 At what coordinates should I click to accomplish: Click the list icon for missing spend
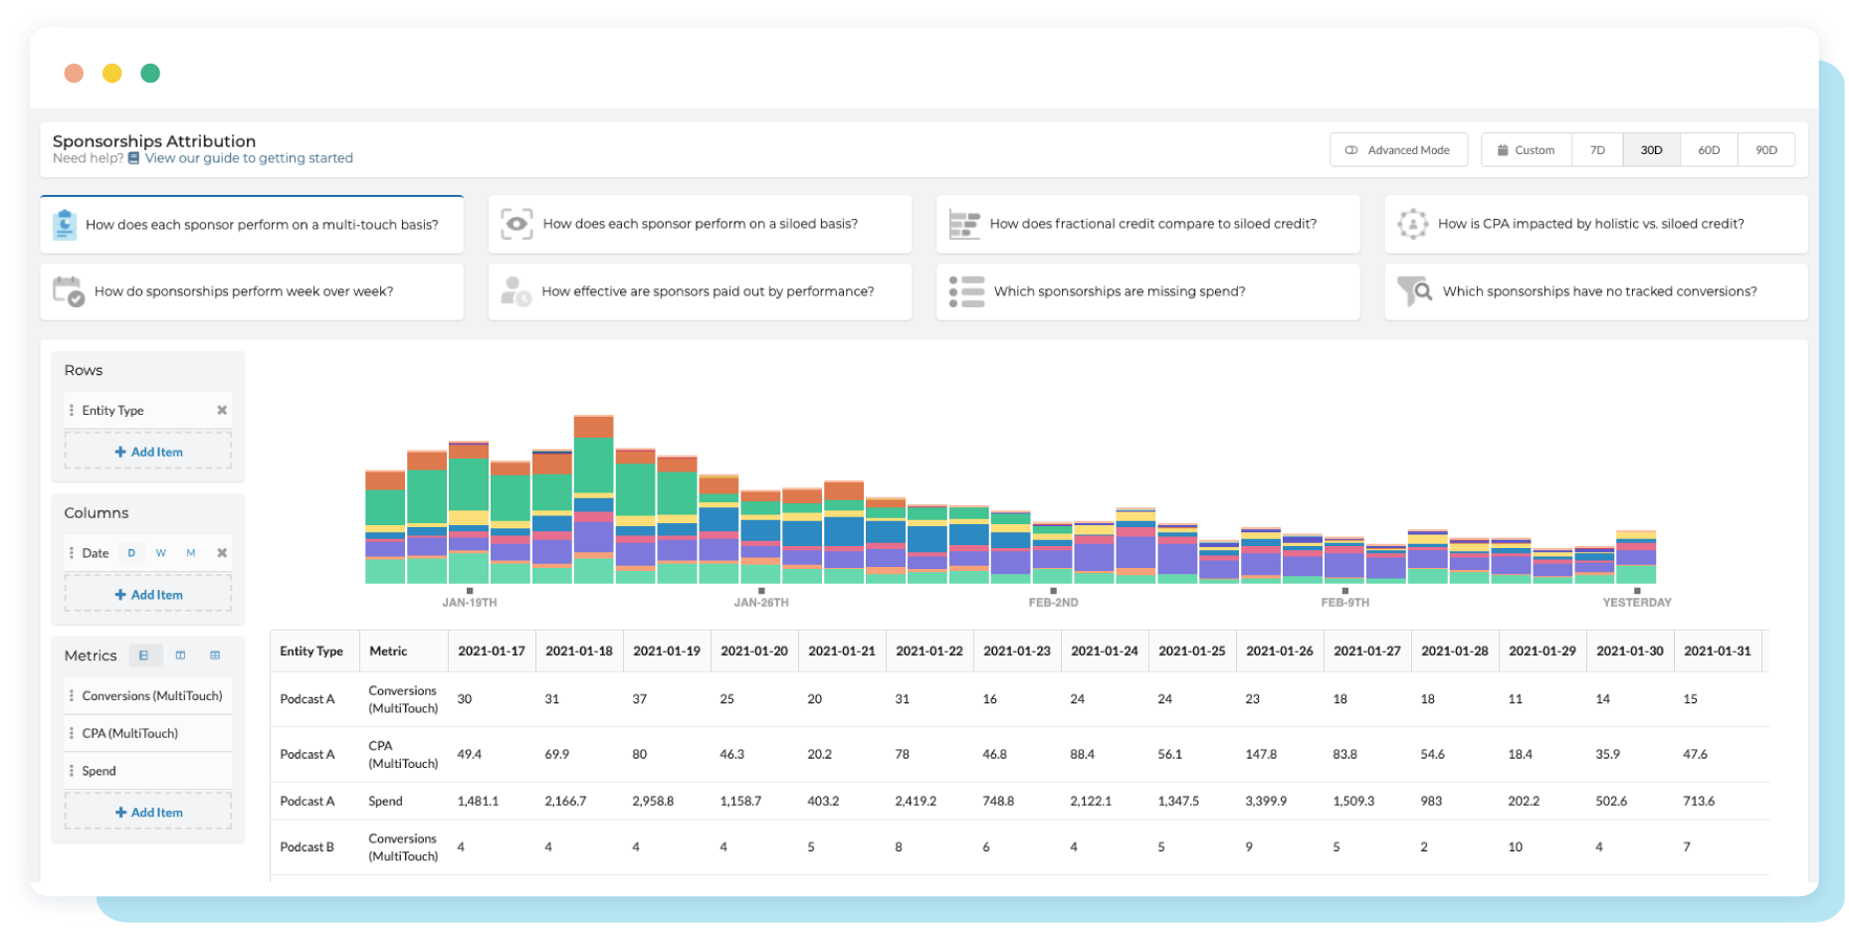click(966, 291)
